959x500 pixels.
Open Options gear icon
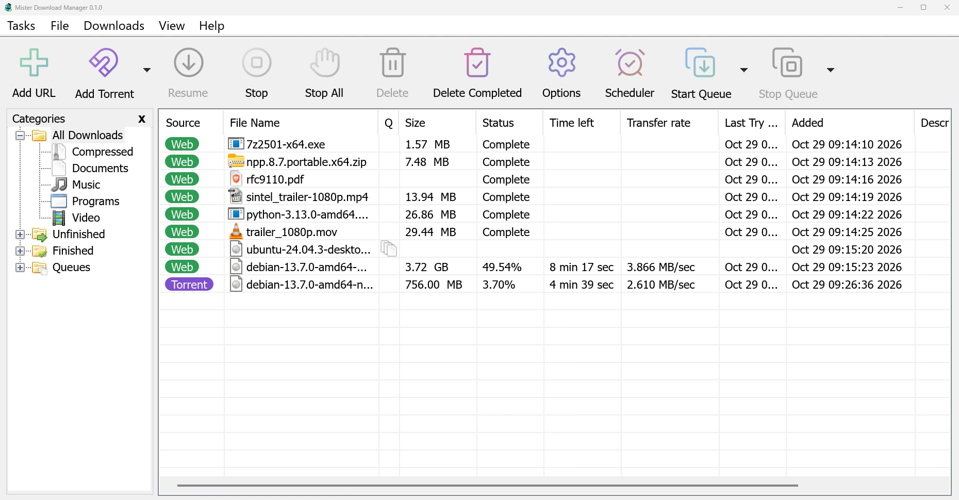[x=562, y=62]
